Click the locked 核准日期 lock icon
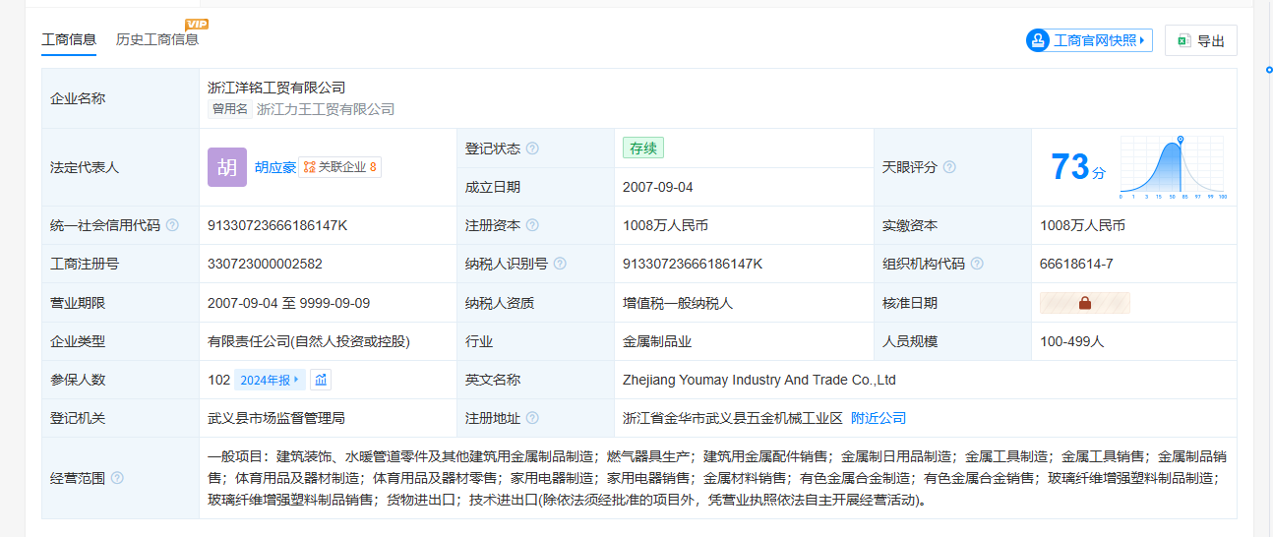Screen dimensions: 1273x537 tap(1085, 303)
